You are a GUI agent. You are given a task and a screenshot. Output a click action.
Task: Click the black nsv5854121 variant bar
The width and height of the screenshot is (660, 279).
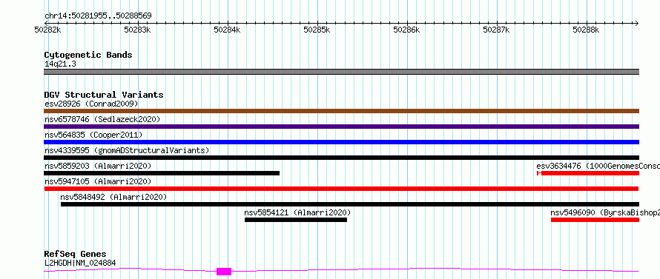[x=296, y=220]
